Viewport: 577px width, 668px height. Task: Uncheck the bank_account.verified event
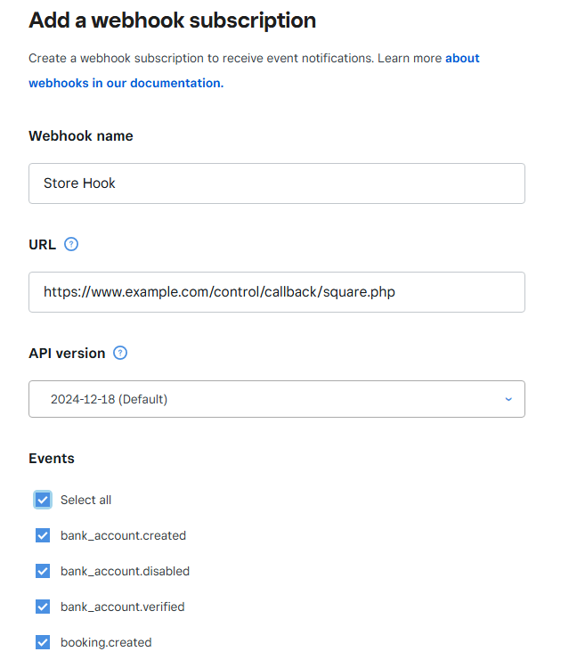pyautogui.click(x=43, y=607)
